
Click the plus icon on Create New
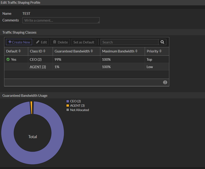[x=10, y=42]
